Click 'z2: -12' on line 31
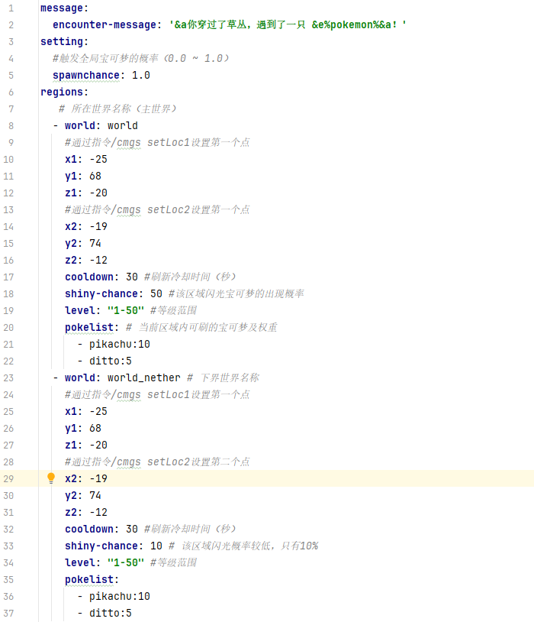The image size is (534, 622). coord(86,512)
